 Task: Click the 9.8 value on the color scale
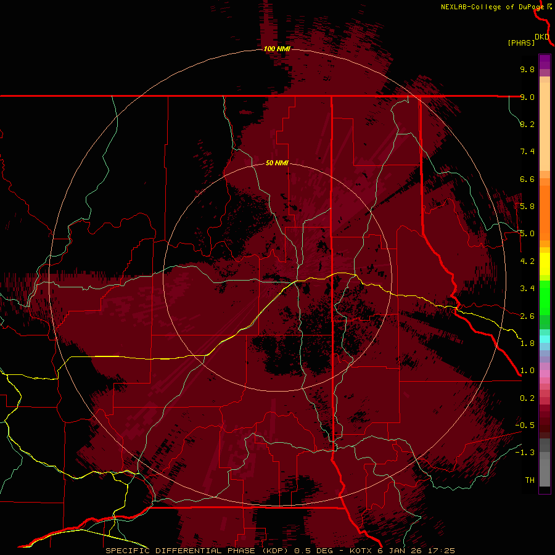click(527, 69)
